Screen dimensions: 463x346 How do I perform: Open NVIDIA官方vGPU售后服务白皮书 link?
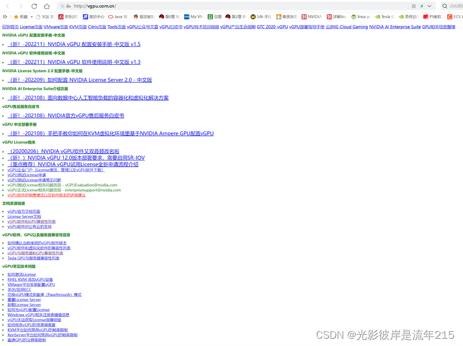pyautogui.click(x=66, y=116)
